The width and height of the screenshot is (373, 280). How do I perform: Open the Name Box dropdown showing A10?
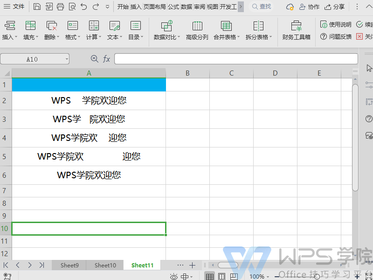(67, 59)
